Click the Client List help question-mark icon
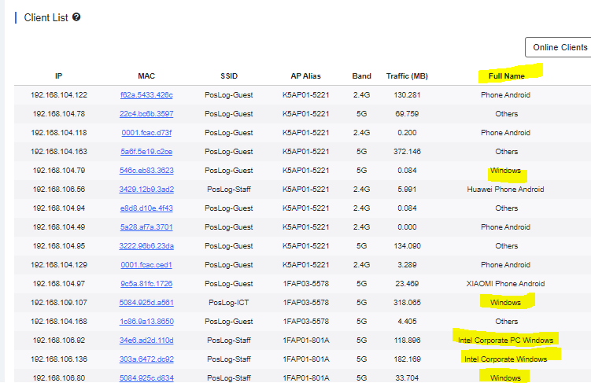 pos(76,17)
